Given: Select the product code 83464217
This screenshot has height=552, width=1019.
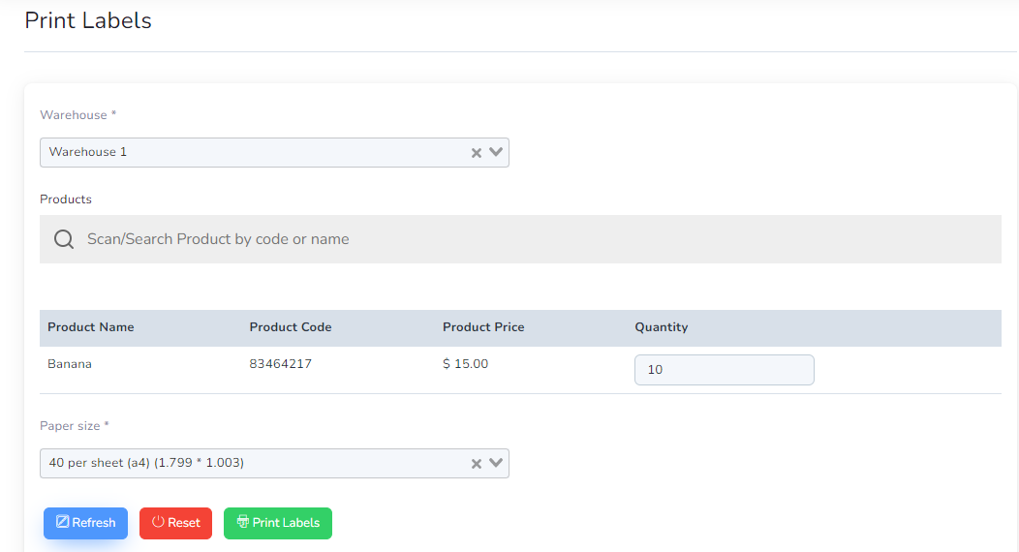Looking at the screenshot, I should coord(281,364).
